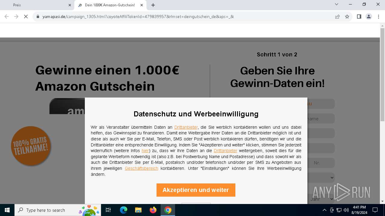
Task: Go back to previous page
Action: click(7, 16)
